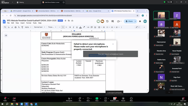Star the RPS document

tap(66, 21)
